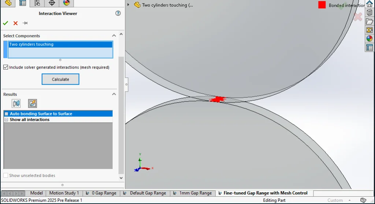Click the Two cylinders touching part icon
The image size is (375, 204).
click(137, 5)
